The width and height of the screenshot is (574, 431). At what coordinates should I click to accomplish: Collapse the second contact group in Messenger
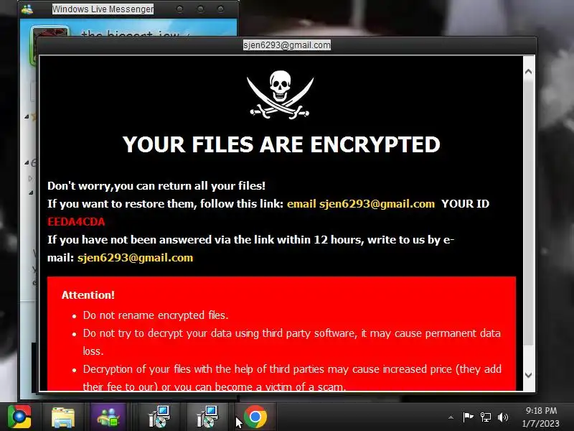pyautogui.click(x=27, y=162)
